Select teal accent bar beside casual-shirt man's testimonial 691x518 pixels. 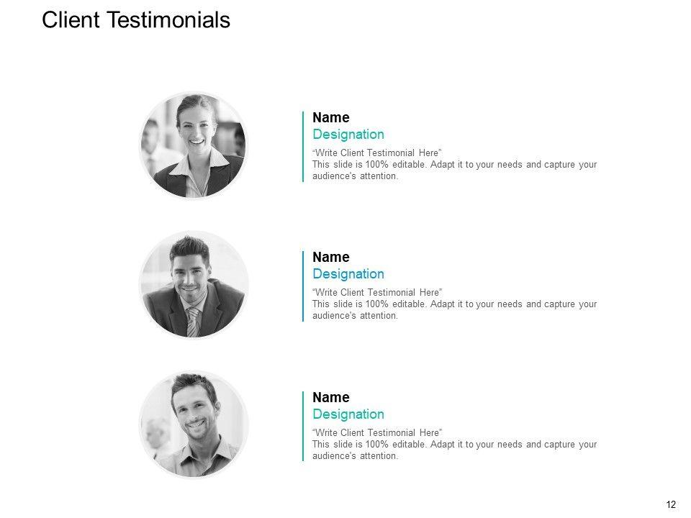point(303,427)
